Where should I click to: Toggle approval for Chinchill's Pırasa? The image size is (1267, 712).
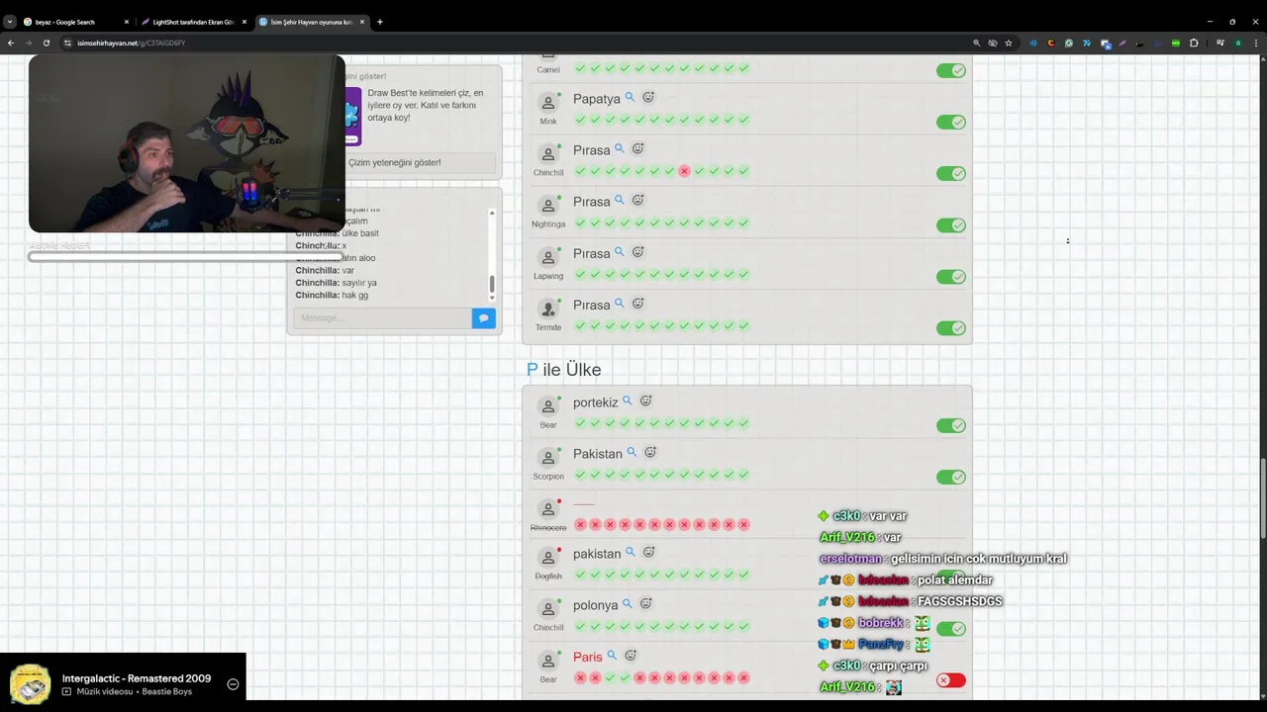[x=951, y=173]
